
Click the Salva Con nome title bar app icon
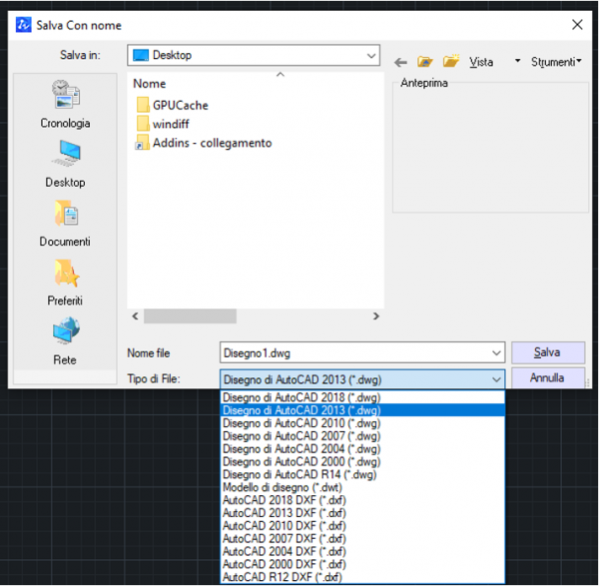pyautogui.click(x=24, y=25)
